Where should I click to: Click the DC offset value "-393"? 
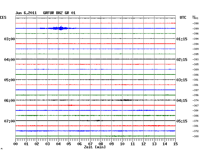195,59
